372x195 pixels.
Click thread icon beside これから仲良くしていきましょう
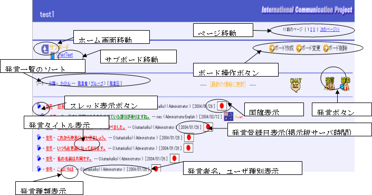[39, 137]
